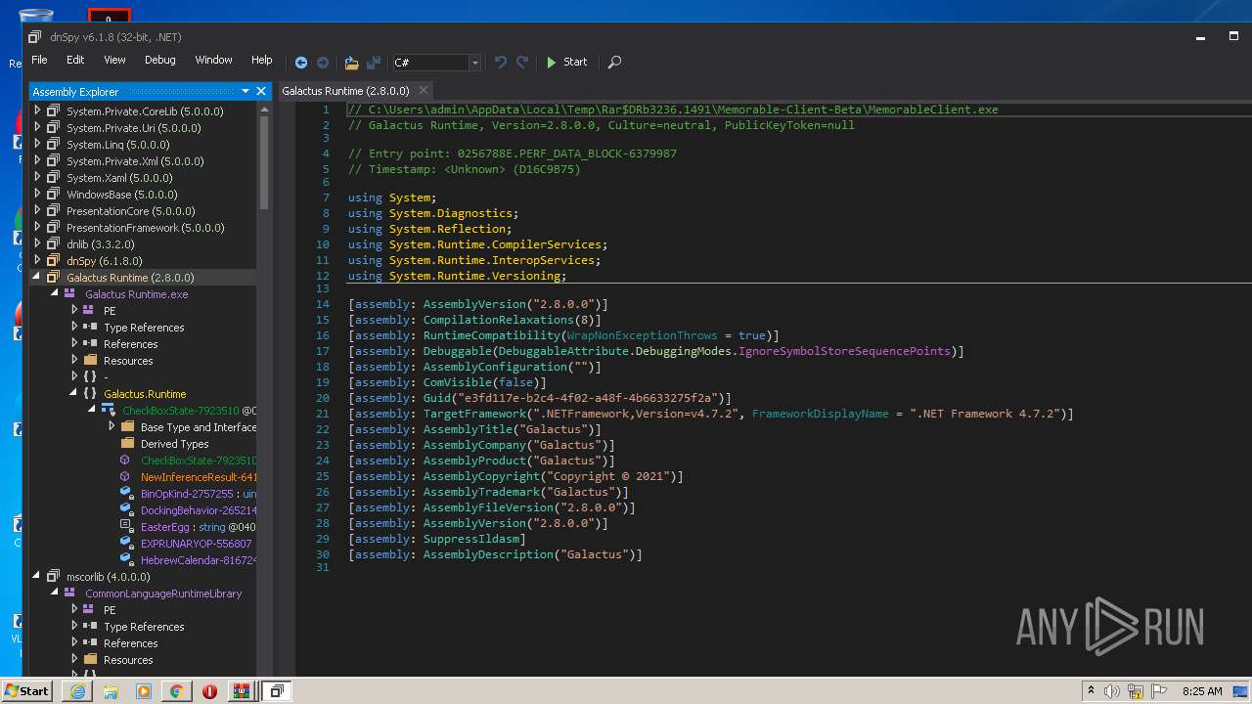This screenshot has width=1252, height=704.
Task: Select the HebrewCalendar field
Action: pyautogui.click(x=199, y=560)
